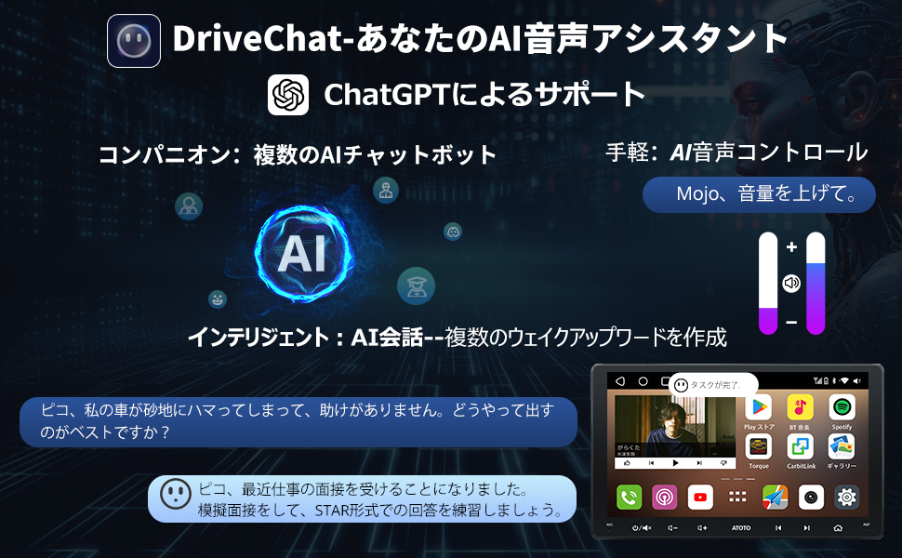Launch the YouTube app in the dock

700,497
